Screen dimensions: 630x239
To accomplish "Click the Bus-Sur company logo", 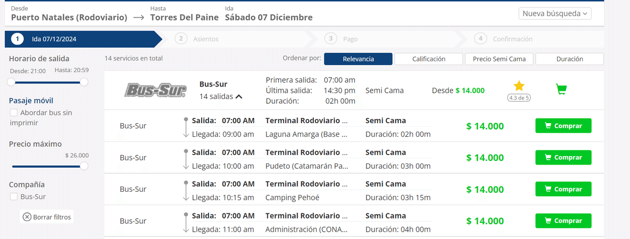I will coord(155,90).
